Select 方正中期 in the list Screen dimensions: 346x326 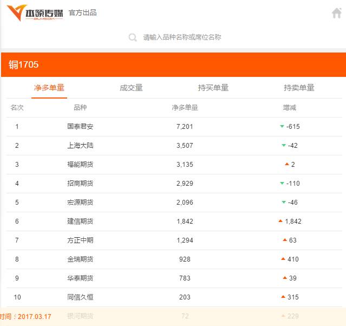(x=80, y=240)
